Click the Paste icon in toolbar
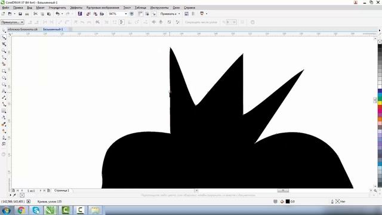 pos(49,14)
